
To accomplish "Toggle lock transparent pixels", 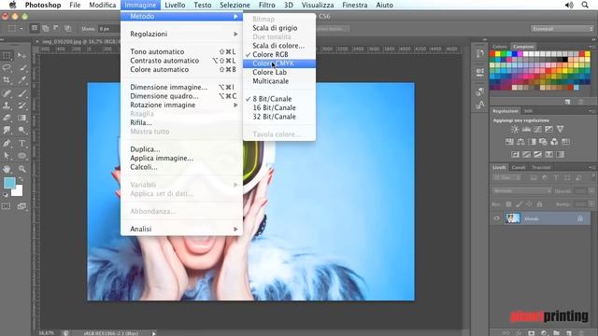I will tap(508, 204).
